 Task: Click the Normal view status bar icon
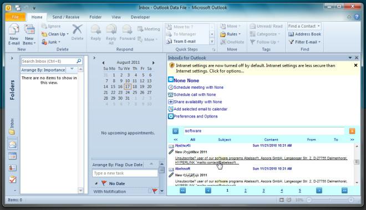[282, 200]
